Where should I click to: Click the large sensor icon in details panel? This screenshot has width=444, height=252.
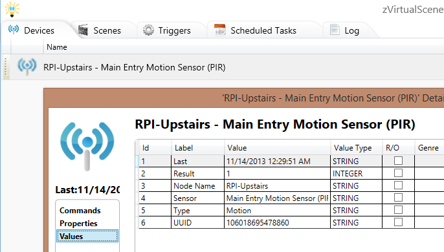[87, 146]
